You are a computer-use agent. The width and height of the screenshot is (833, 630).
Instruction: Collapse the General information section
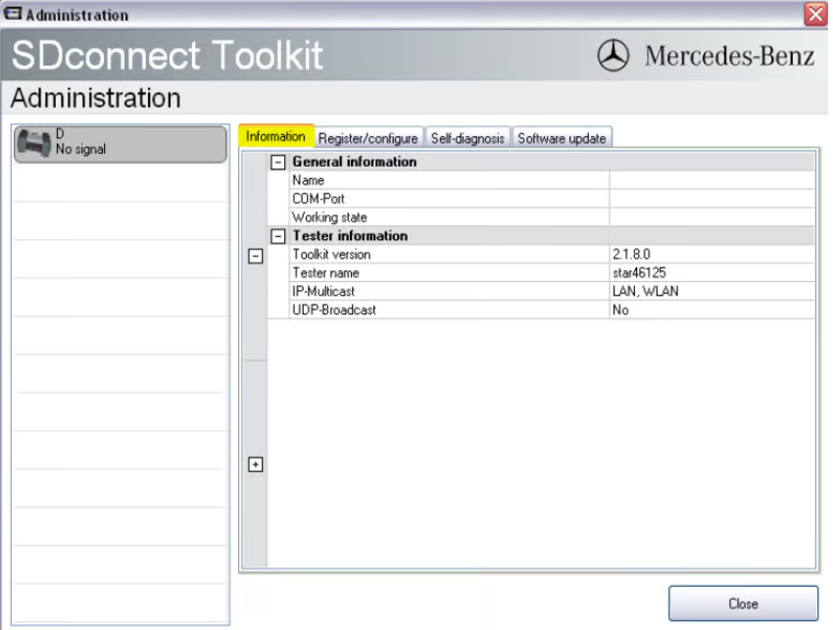click(x=278, y=162)
